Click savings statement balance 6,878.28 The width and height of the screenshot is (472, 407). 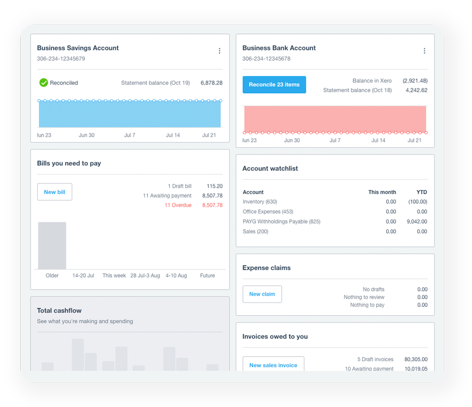pos(212,83)
